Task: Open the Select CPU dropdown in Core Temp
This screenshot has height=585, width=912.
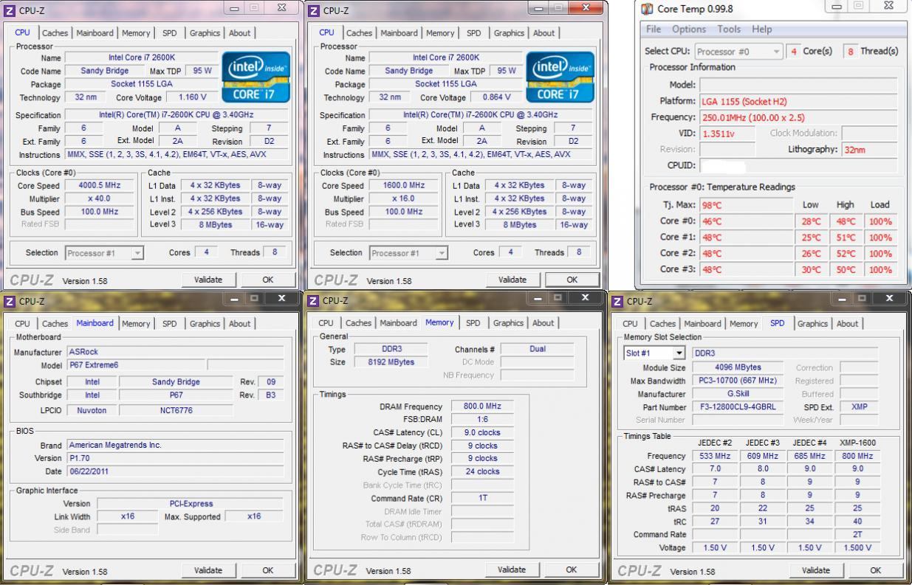Action: click(738, 52)
